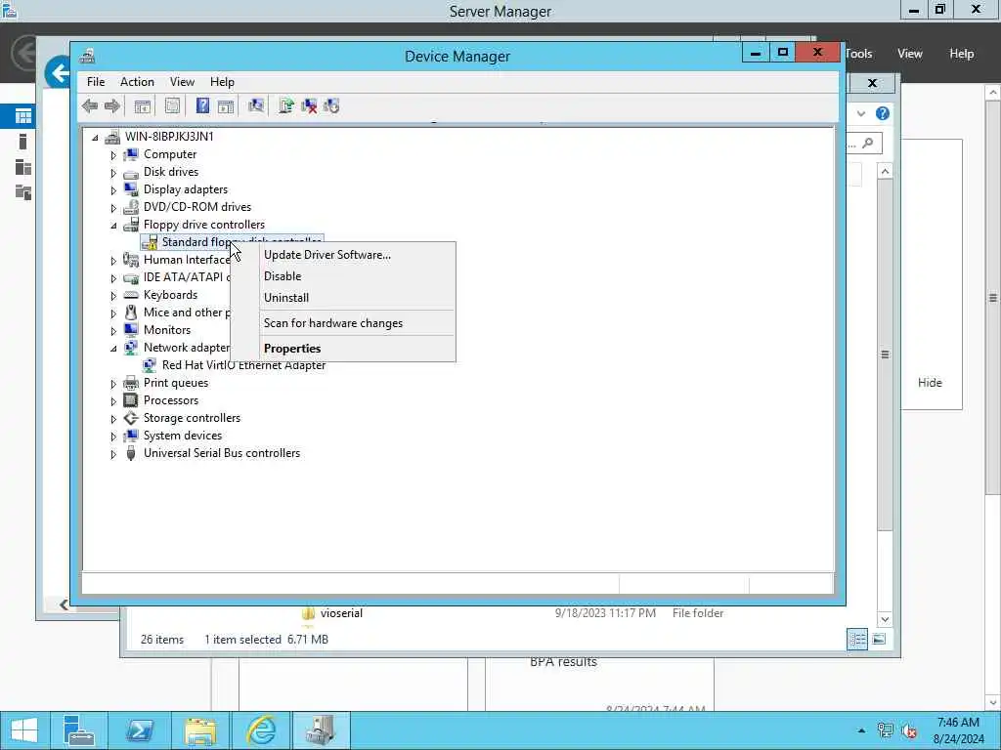
Task: Open the Action menu in Device Manager
Action: [x=137, y=82]
